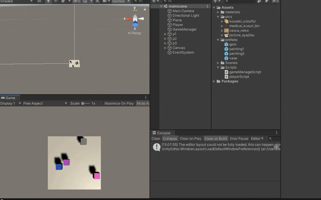The height and width of the screenshot is (200, 321).
Task: Toggle Maximize On Play
Action: pos(119,103)
